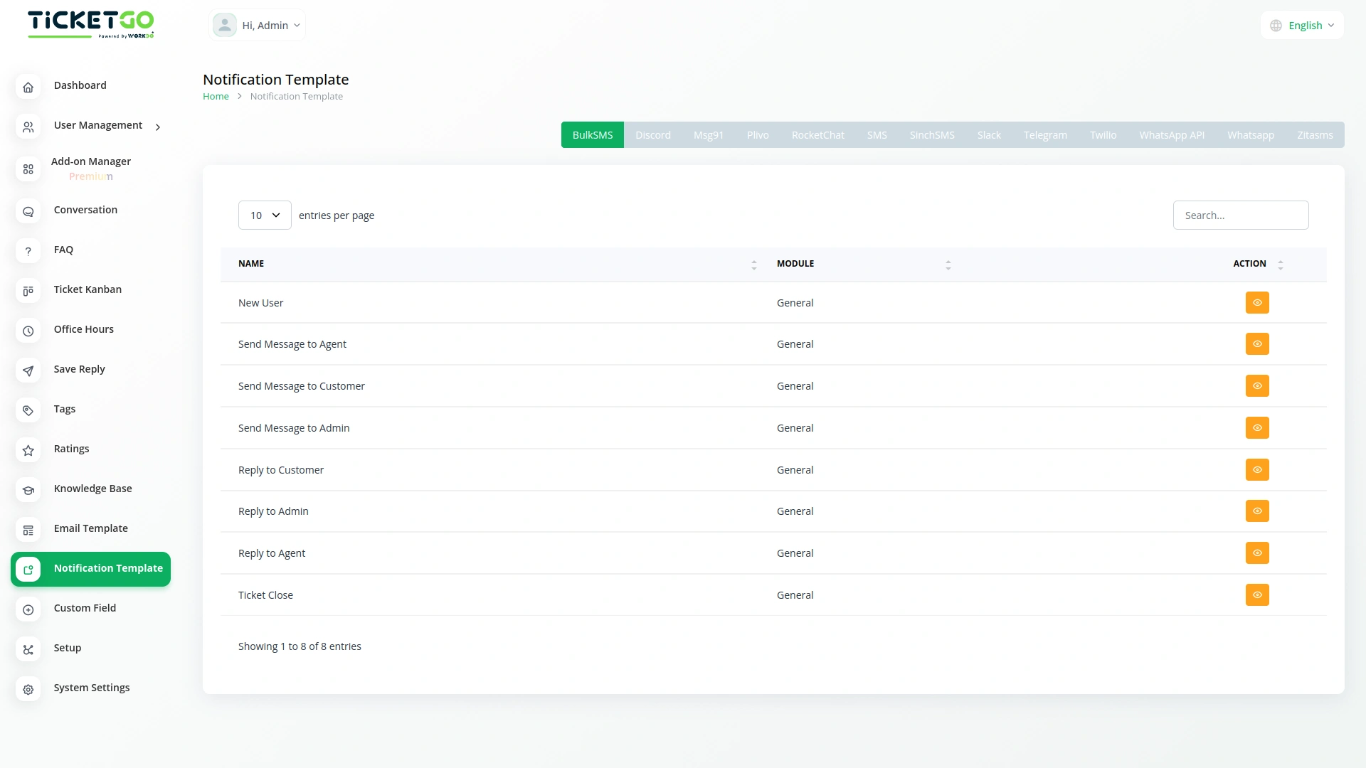Switch to the Telegram tab
This screenshot has width=1366, height=768.
[x=1044, y=135]
